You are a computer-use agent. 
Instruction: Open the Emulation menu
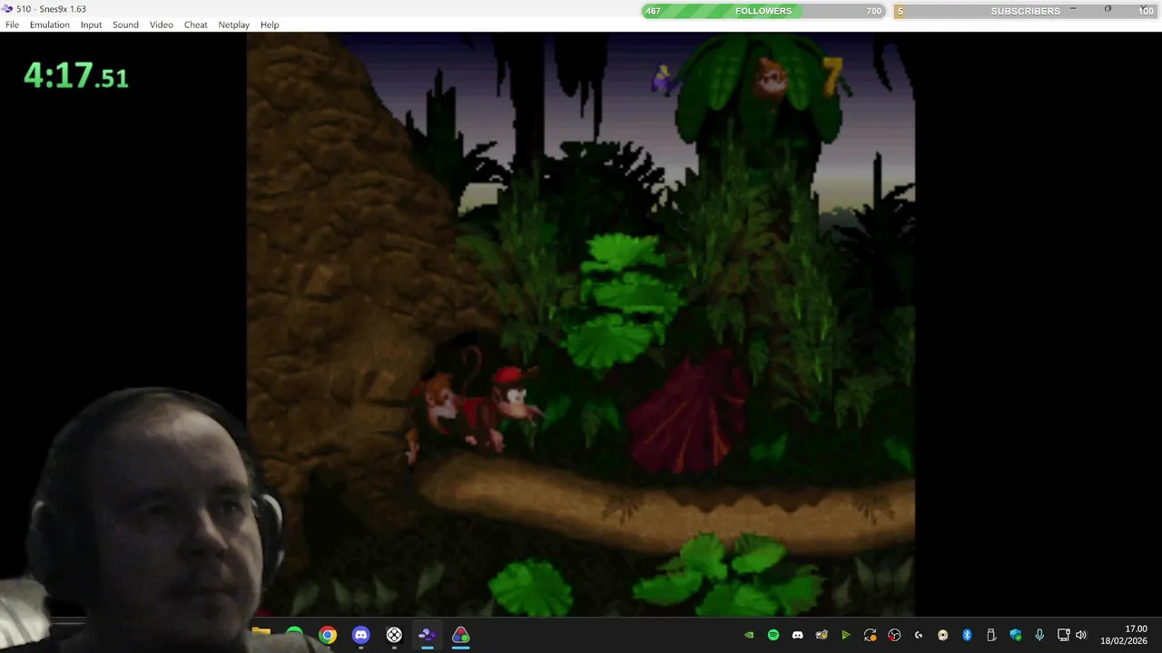(x=49, y=24)
